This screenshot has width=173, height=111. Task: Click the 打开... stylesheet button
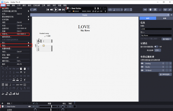(x=158, y=50)
